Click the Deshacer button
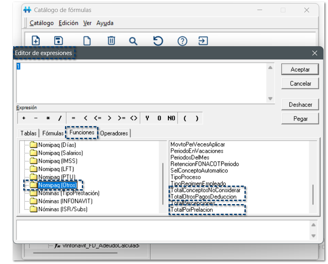Screen dimensions: 328x264 pos(300,104)
